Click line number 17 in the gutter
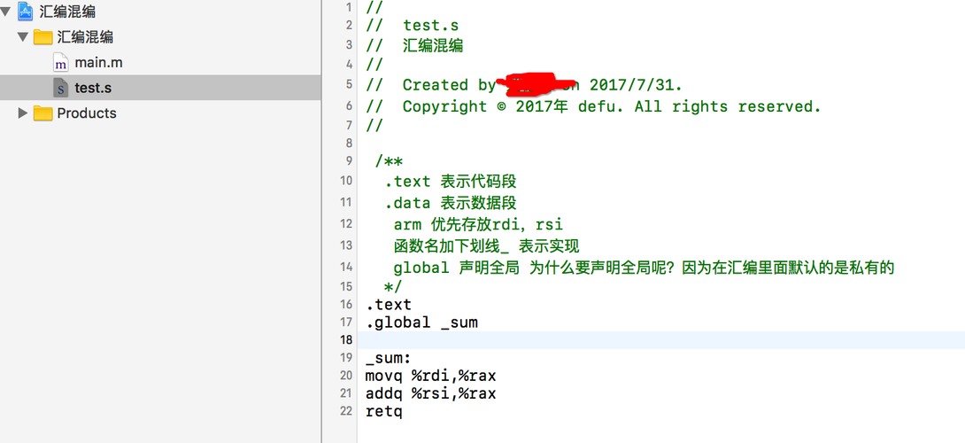 (346, 323)
